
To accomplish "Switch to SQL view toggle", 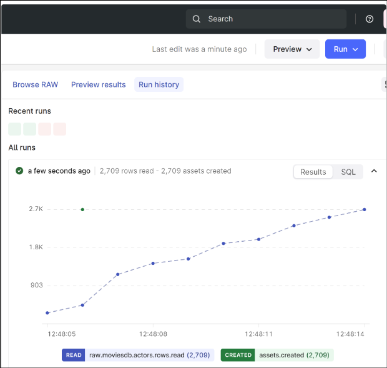I will [x=348, y=172].
